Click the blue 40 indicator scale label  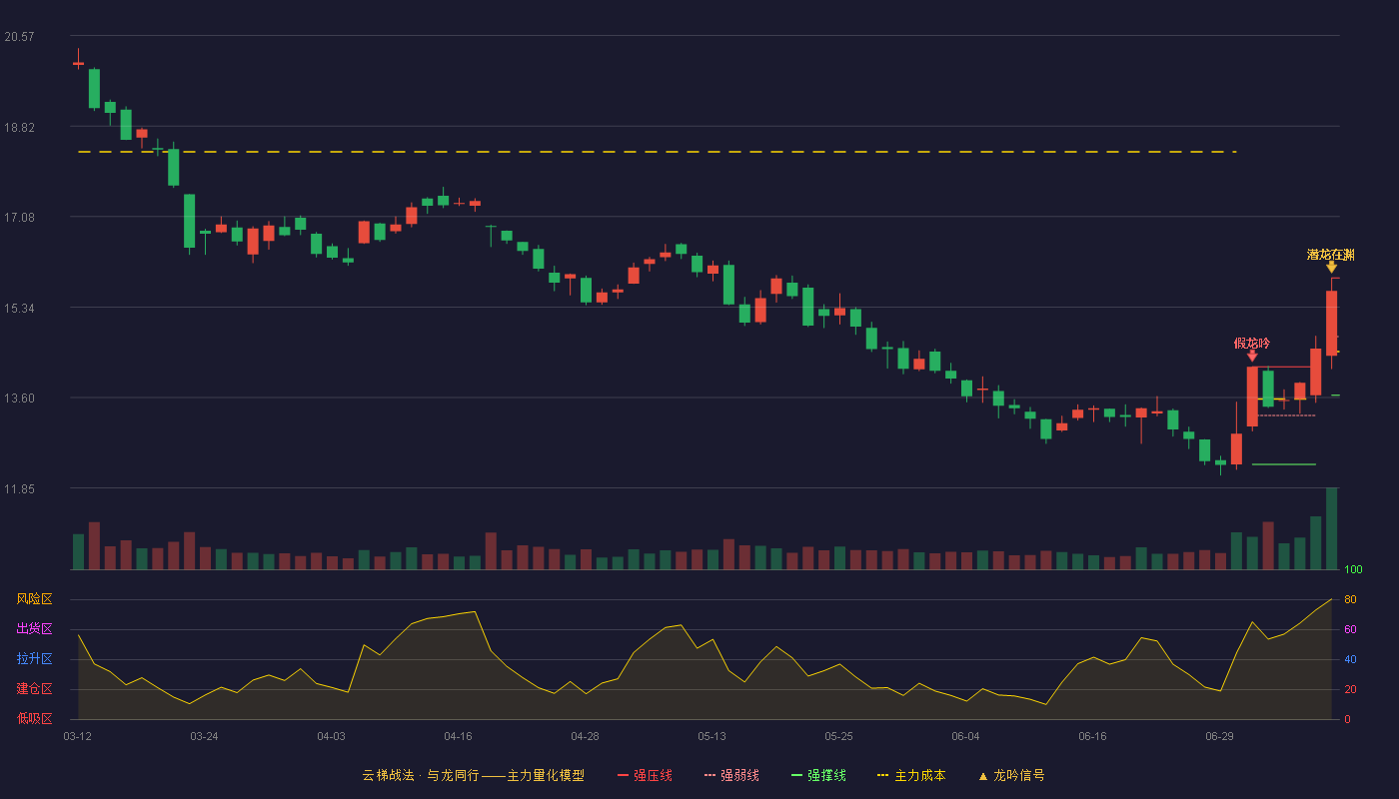(1350, 659)
